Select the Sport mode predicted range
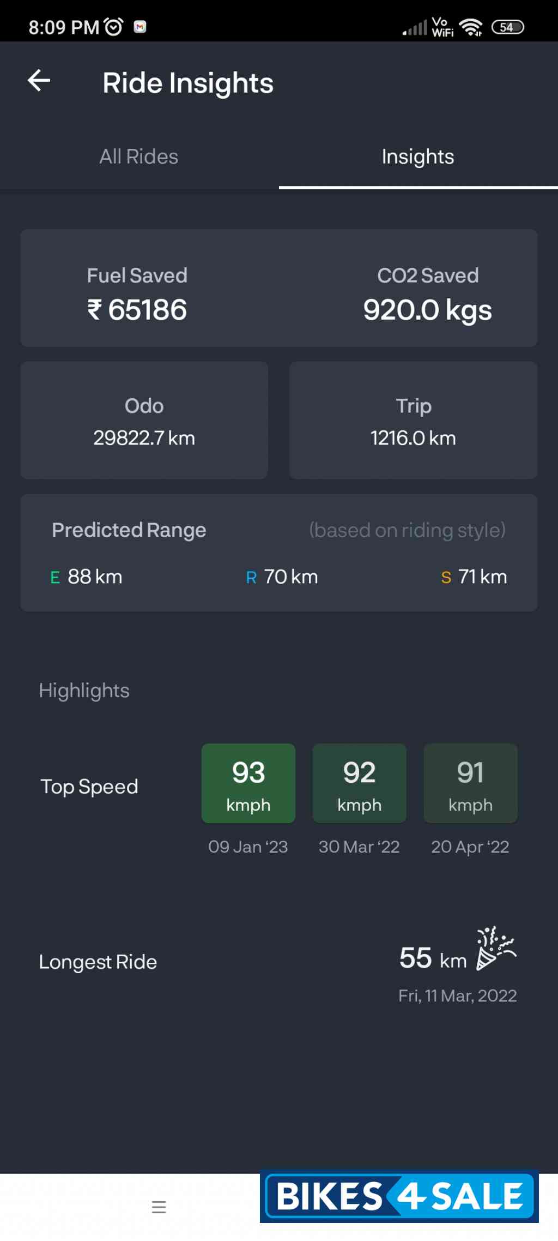Image resolution: width=558 pixels, height=1241 pixels. [x=474, y=577]
